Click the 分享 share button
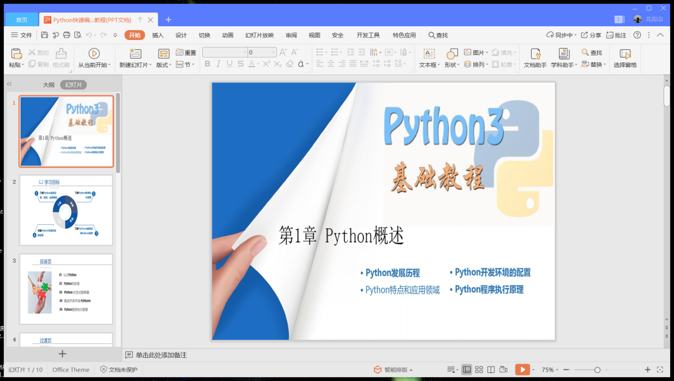The image size is (674, 381). coord(591,35)
